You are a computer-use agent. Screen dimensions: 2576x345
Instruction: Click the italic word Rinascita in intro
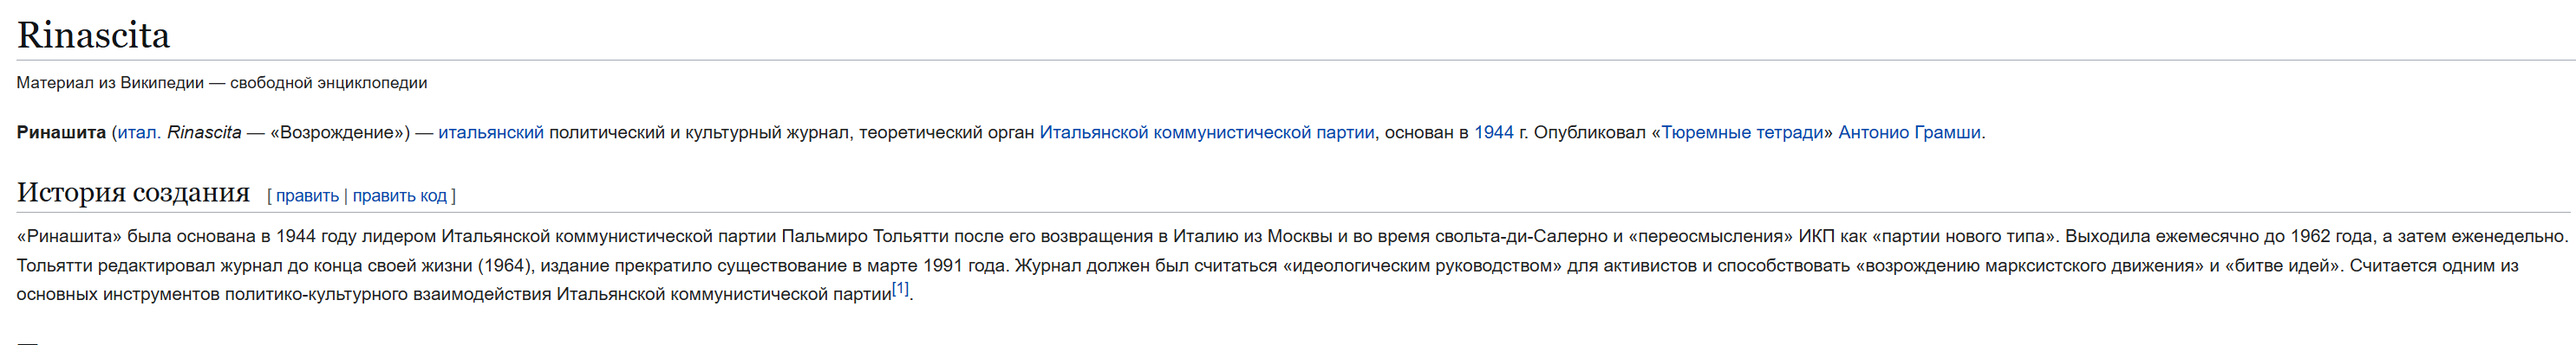point(204,132)
